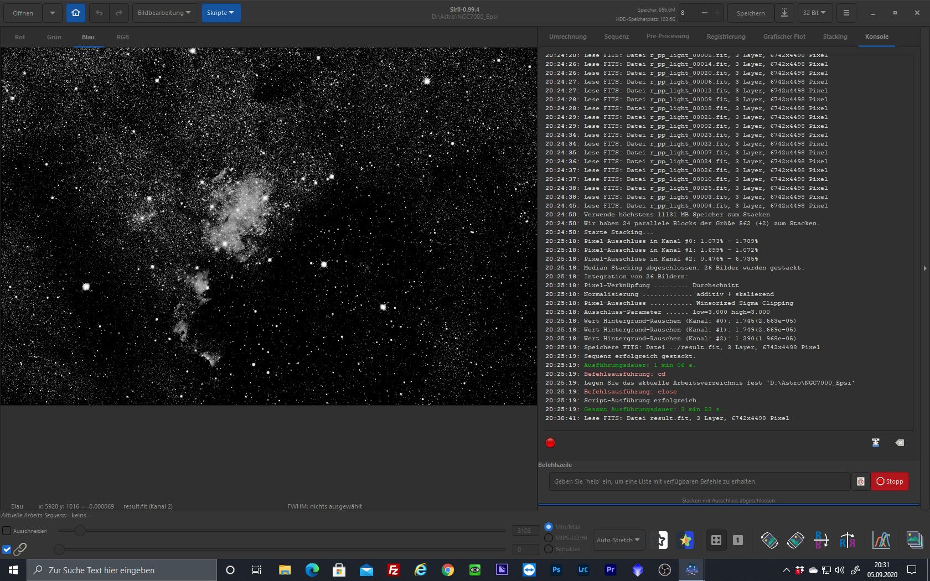This screenshot has height=581, width=930.
Task: Click the Windows Start button
Action: point(13,570)
